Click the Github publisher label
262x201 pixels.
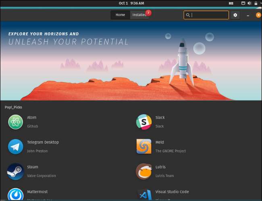(33, 126)
